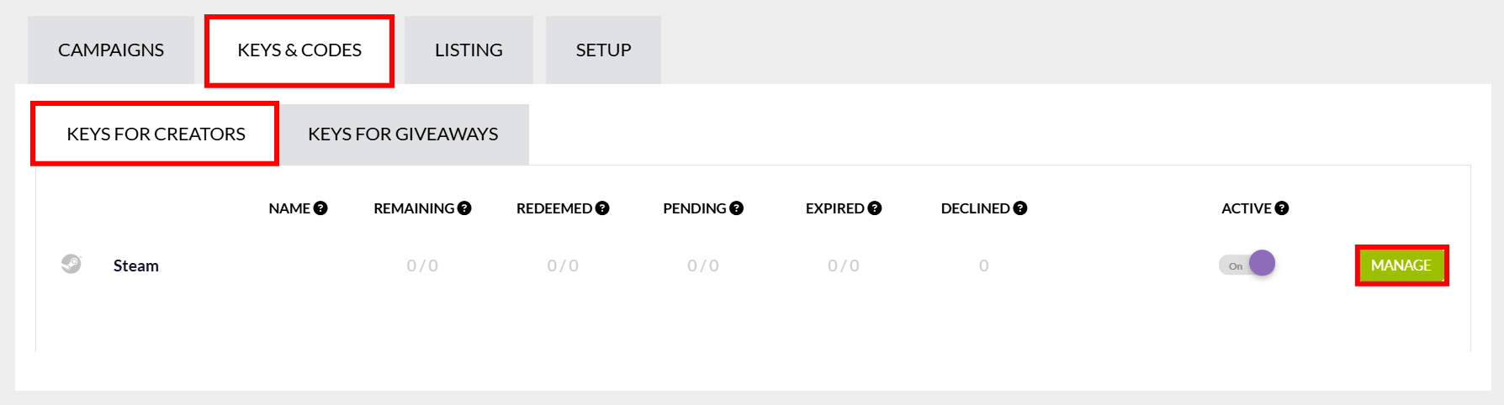The width and height of the screenshot is (1504, 405).
Task: Click the Steam platform icon
Action: click(x=71, y=265)
